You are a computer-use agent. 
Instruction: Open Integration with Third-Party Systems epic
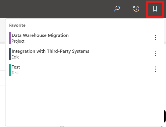pyautogui.click(x=50, y=51)
